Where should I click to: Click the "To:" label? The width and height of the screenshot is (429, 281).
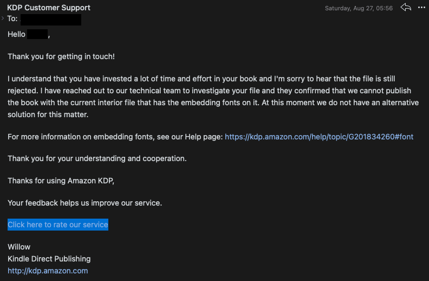pyautogui.click(x=12, y=19)
